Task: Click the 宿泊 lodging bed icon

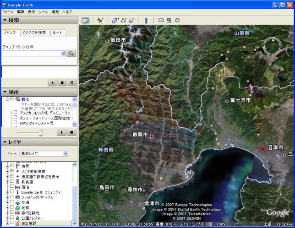Action: click(17, 187)
